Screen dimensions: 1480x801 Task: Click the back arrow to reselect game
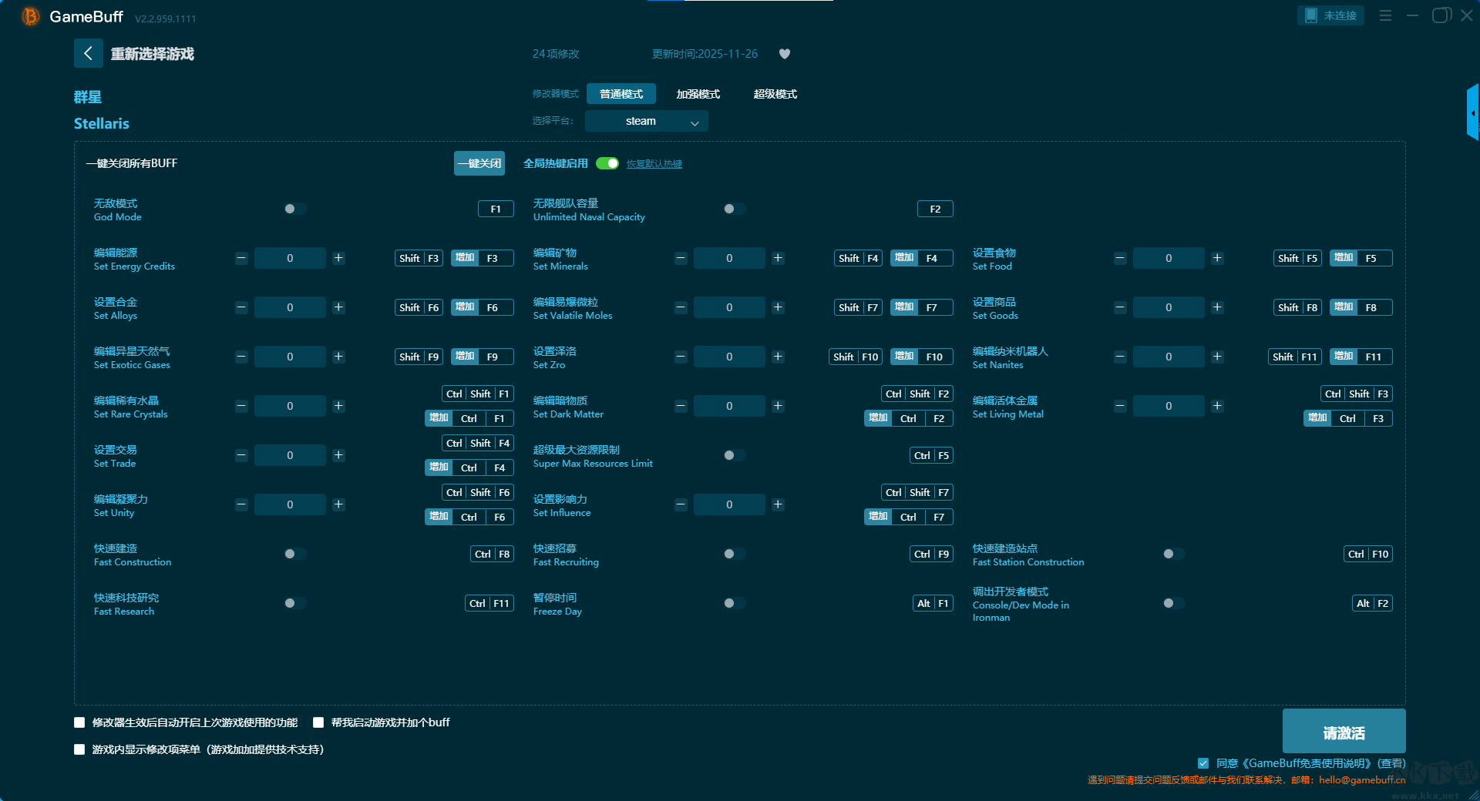coord(88,53)
